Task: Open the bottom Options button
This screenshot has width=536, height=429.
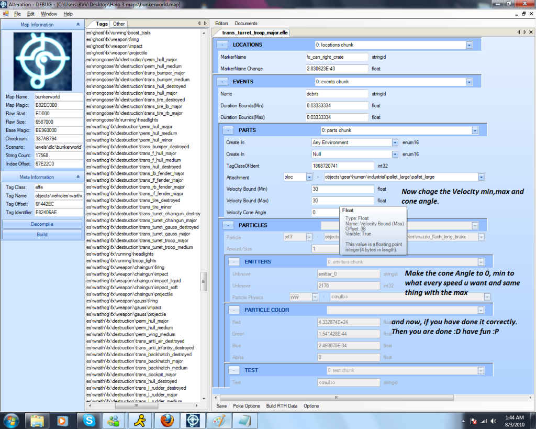Action: pos(311,406)
